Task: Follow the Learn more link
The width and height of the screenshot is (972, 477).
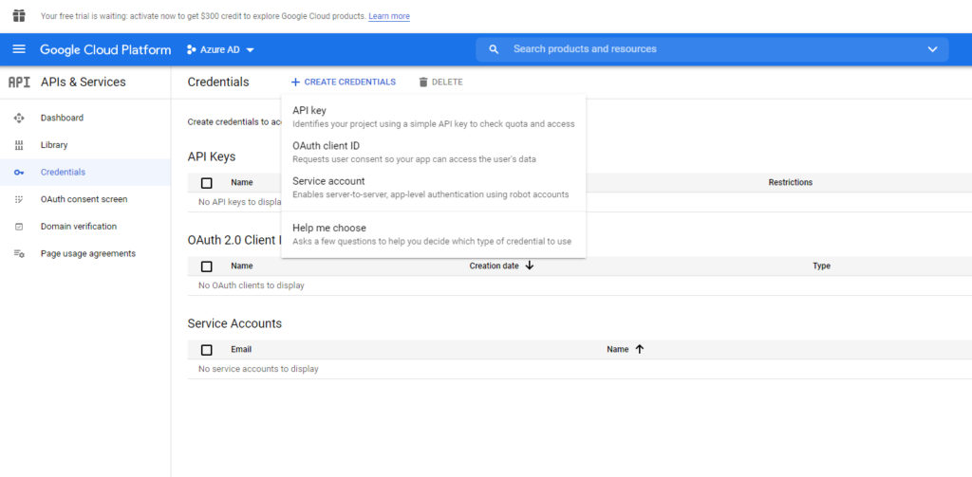Action: click(x=388, y=16)
